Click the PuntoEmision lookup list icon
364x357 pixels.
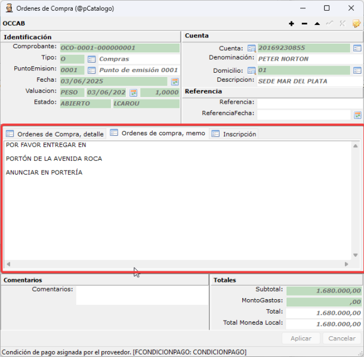[x=91, y=70]
